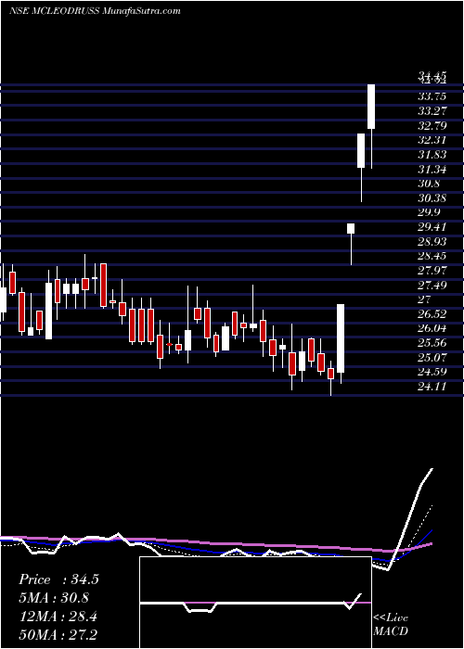Click the 33.75 price axis label
Screen dimensions: 464x649
[x=432, y=96]
